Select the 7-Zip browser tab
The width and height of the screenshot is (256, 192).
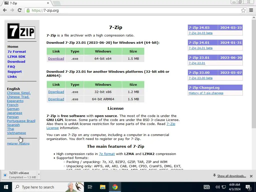tap(26, 3)
